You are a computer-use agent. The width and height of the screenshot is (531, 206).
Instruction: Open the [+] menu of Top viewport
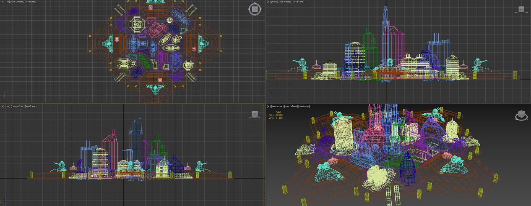click(2, 2)
